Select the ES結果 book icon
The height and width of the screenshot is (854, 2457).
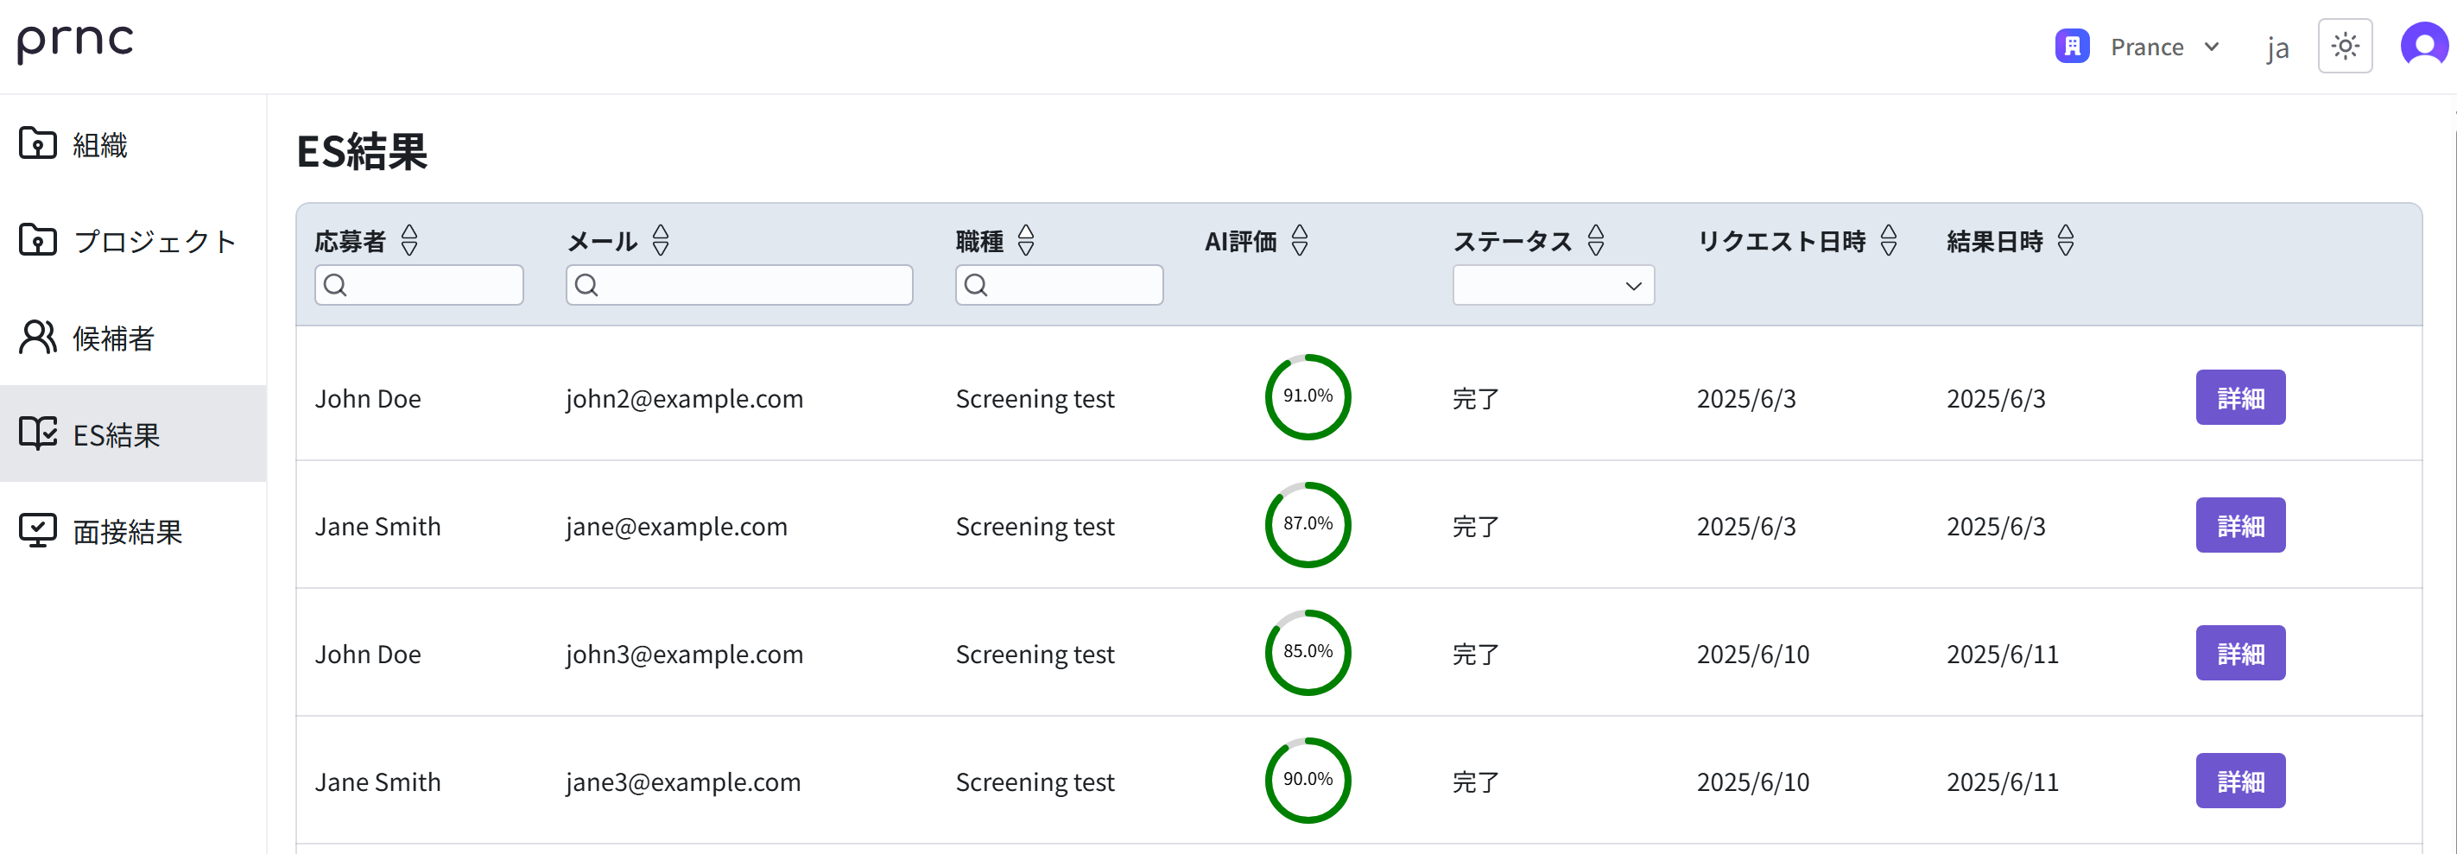(36, 434)
